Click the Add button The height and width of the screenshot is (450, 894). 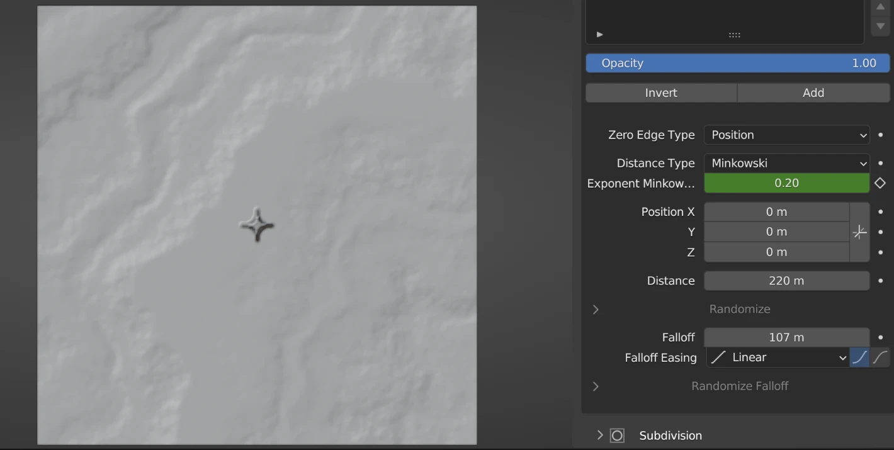[813, 93]
